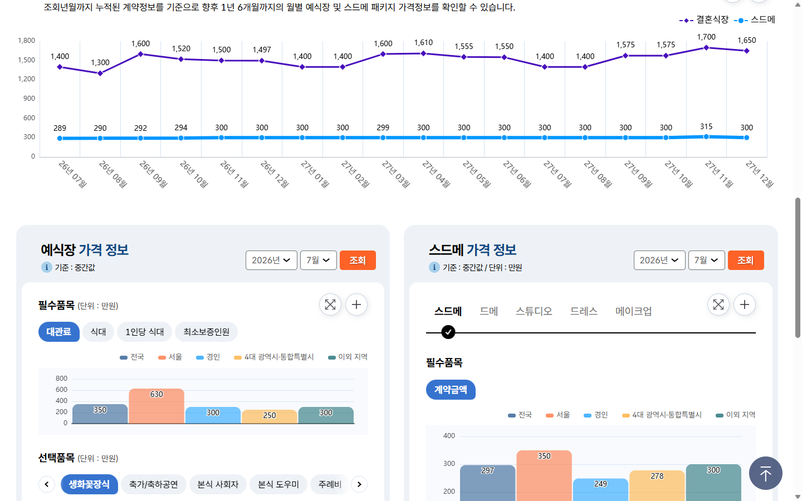Click the orange 조회 button in 스드메 panel
The image size is (802, 501).
click(x=746, y=260)
